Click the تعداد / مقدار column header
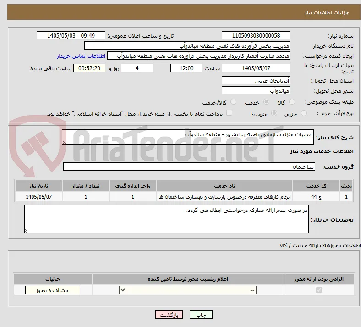361x327 pixels. click(x=86, y=186)
